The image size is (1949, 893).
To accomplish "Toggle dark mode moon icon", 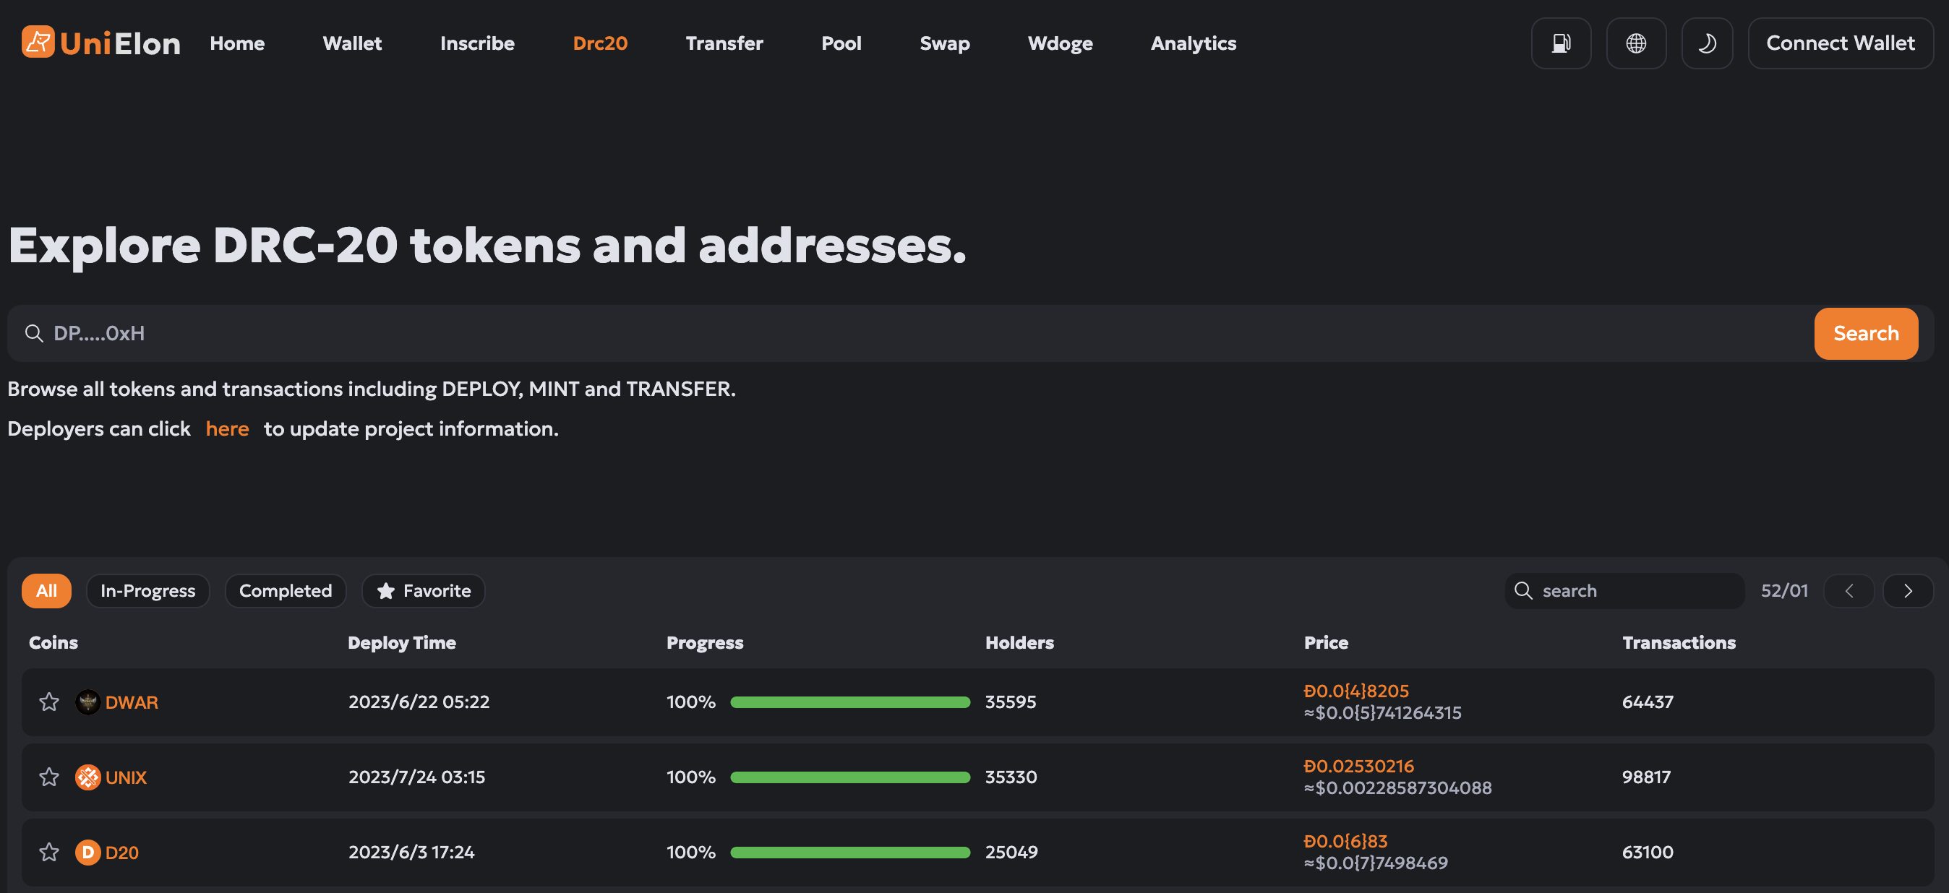I will [x=1706, y=43].
